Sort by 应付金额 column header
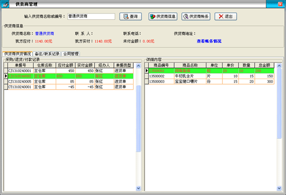The image size is (286, 195). click(x=66, y=66)
